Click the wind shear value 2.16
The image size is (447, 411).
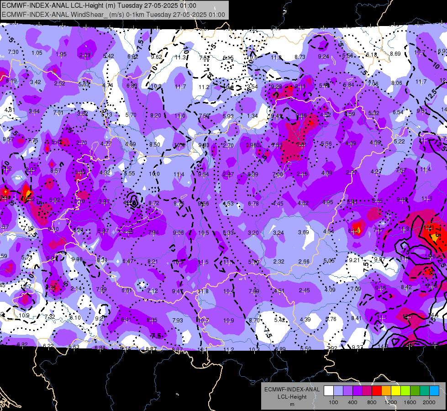coord(302,174)
